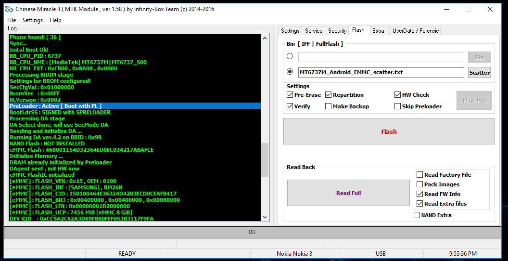
Task: Click the Read Full button
Action: click(x=348, y=193)
